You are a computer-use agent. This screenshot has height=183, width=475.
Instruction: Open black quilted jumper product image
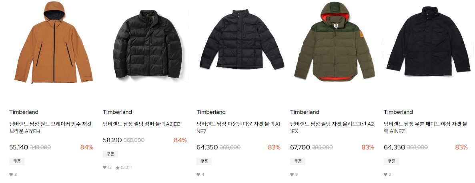[x=148, y=44]
